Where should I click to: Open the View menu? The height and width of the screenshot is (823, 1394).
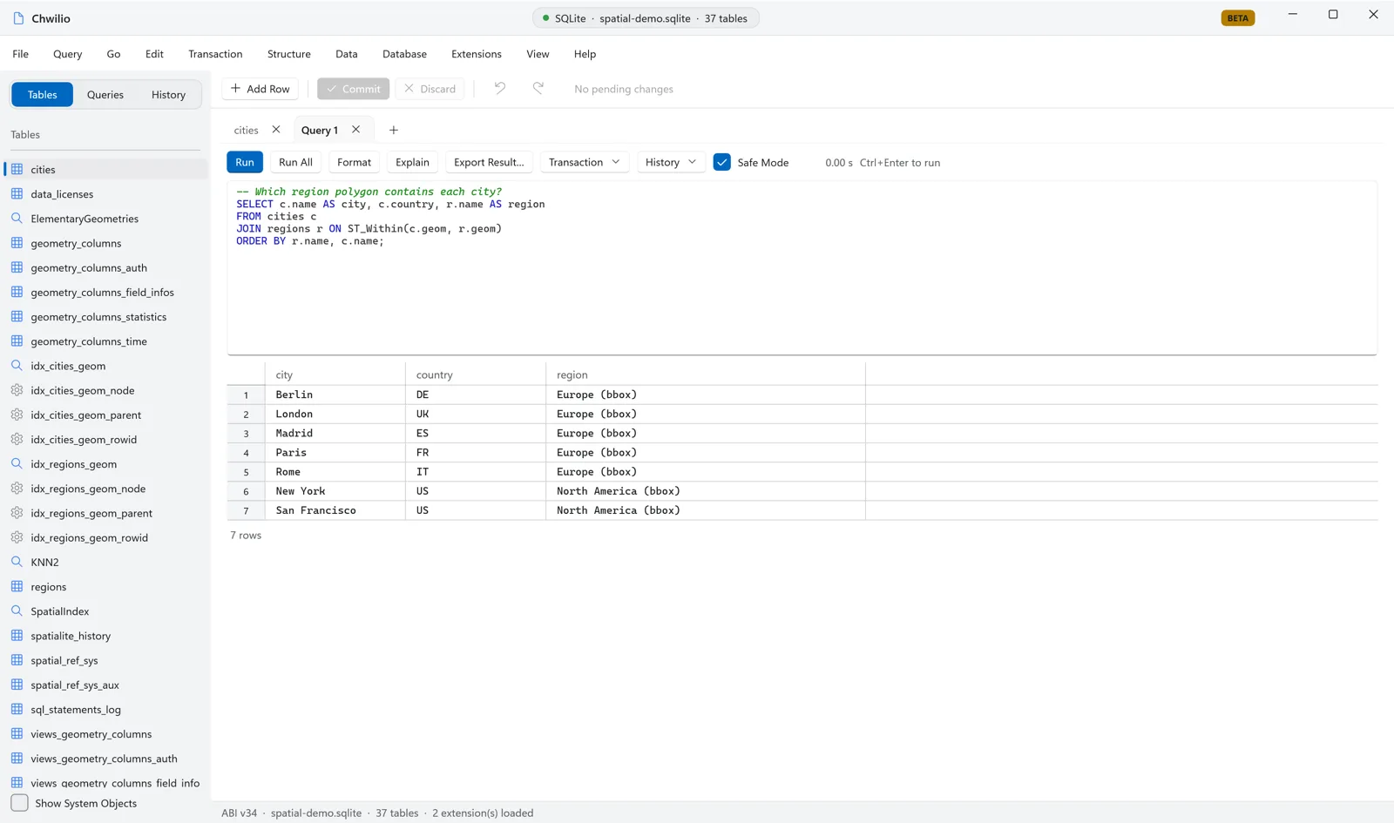pyautogui.click(x=538, y=54)
